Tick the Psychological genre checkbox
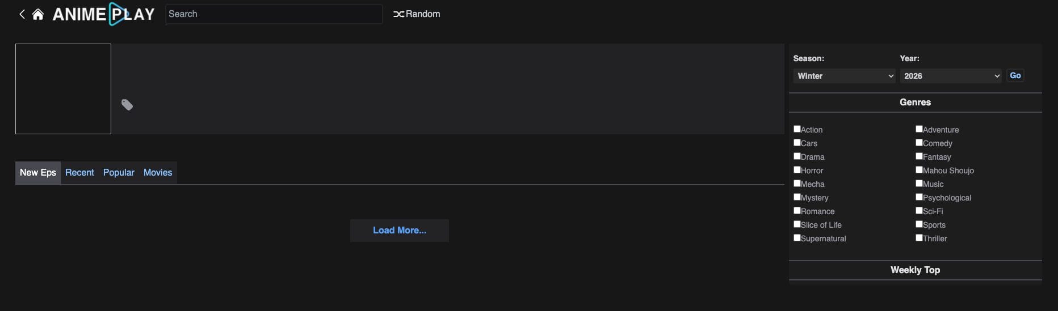1058x311 pixels. [919, 197]
